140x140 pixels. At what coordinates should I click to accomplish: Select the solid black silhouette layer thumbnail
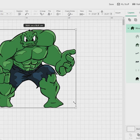[x=137, y=79]
